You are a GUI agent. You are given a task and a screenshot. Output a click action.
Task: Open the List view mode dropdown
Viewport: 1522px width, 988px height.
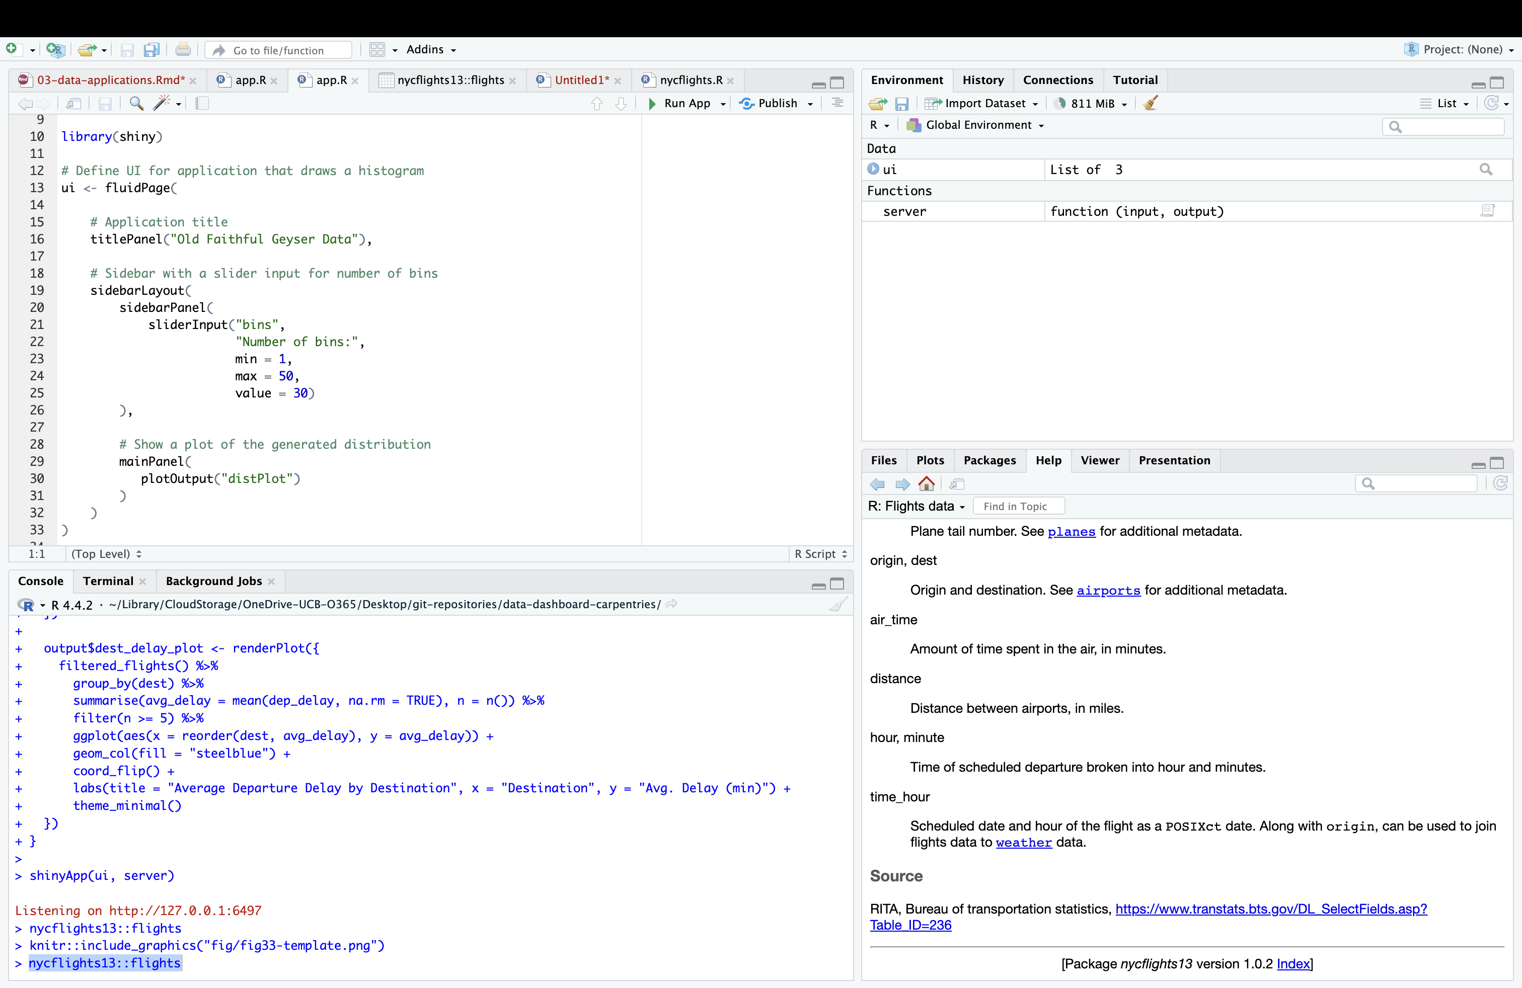click(1444, 104)
